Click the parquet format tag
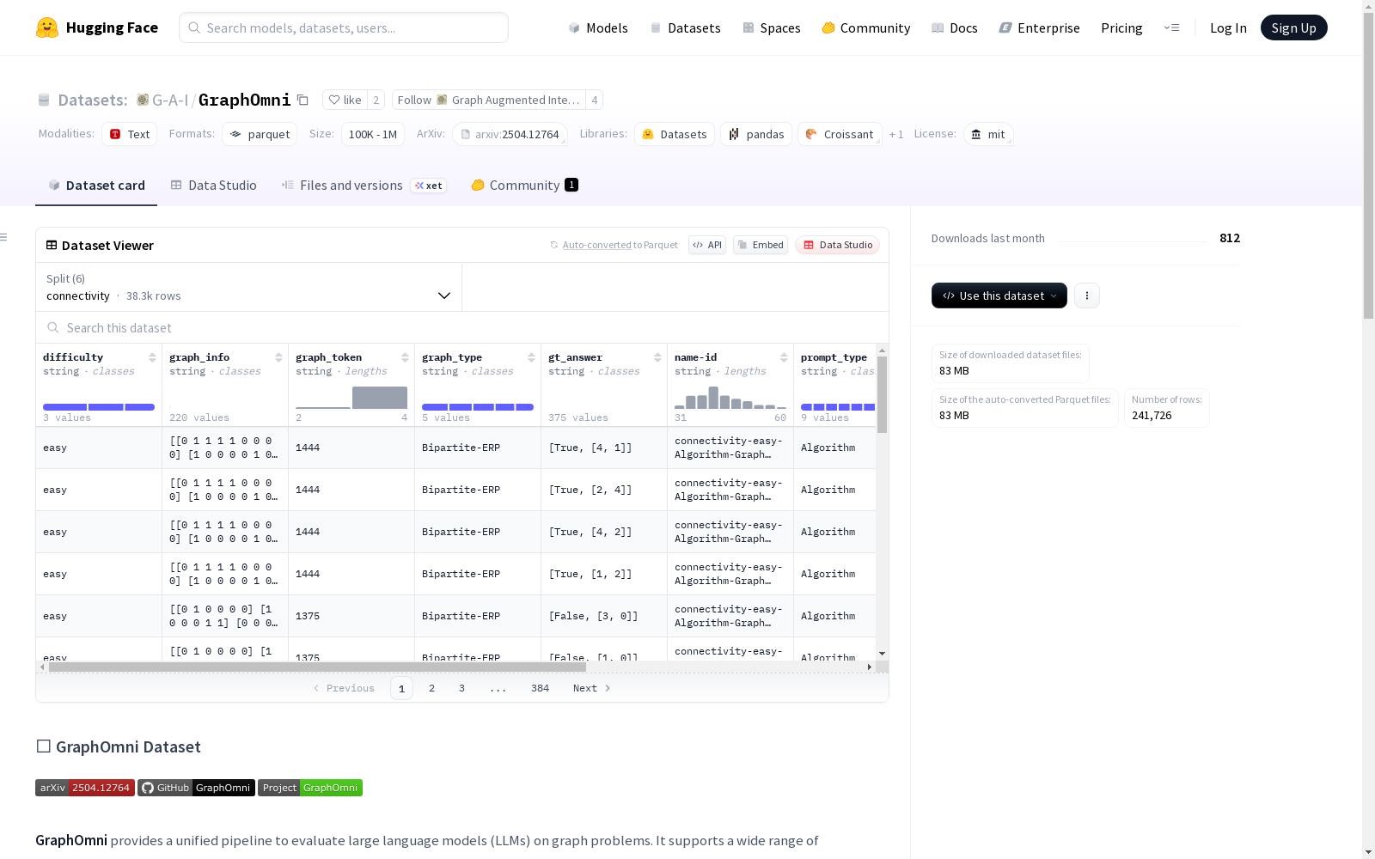 [x=260, y=134]
